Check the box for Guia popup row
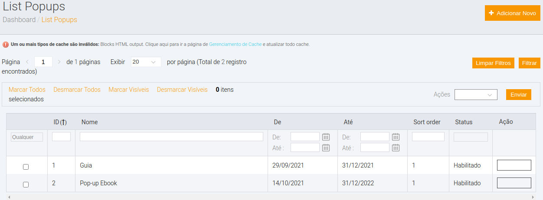The width and height of the screenshot is (543, 200). pos(26,167)
